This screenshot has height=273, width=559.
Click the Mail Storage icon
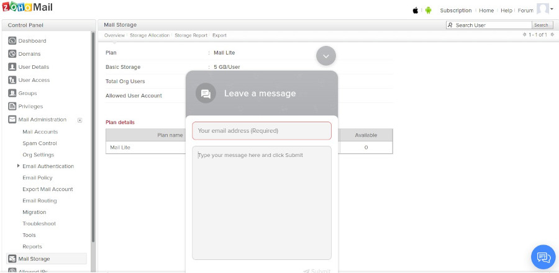coord(12,259)
